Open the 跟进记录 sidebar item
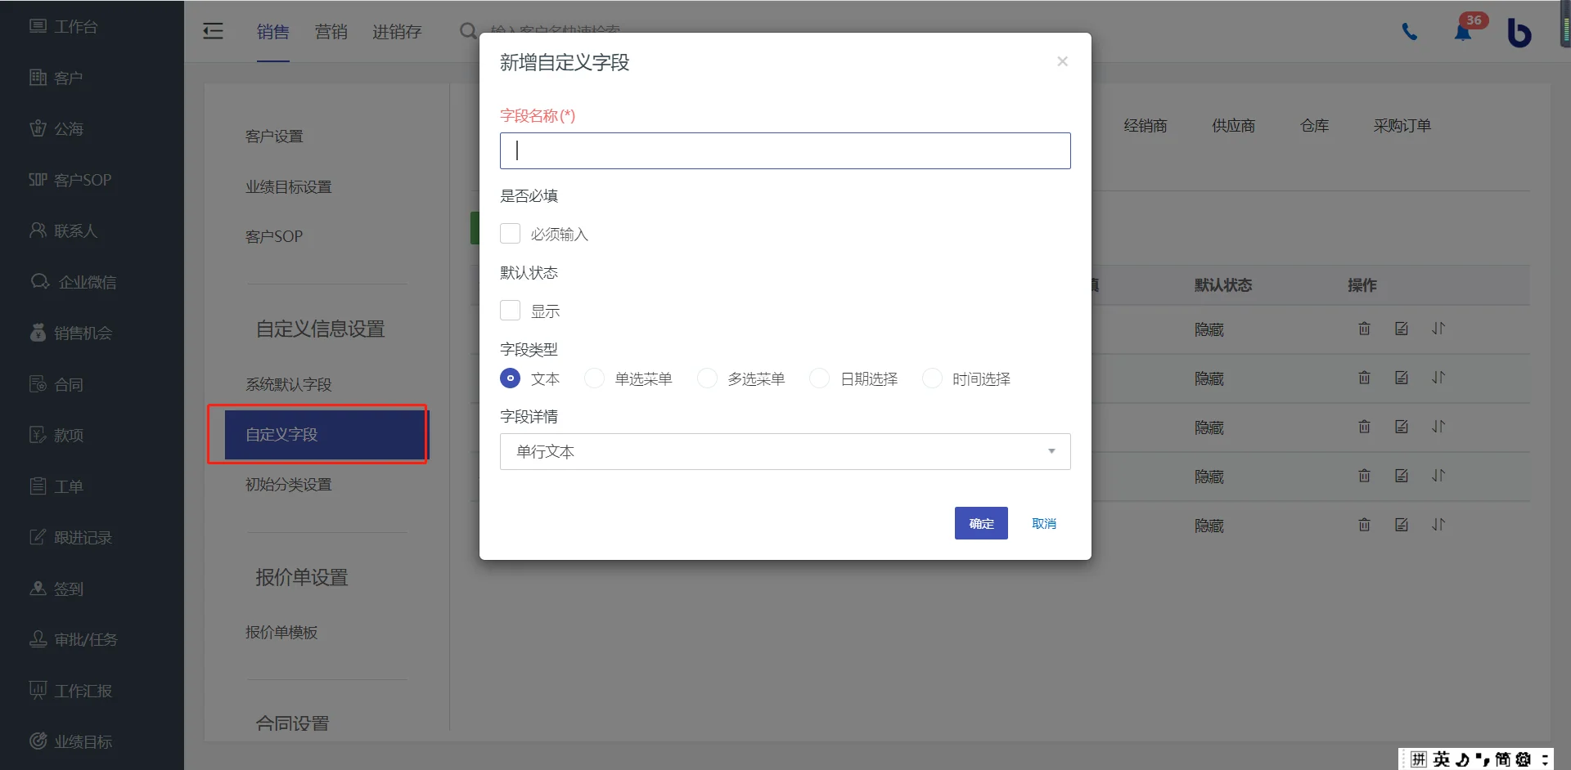The height and width of the screenshot is (770, 1571). point(70,537)
